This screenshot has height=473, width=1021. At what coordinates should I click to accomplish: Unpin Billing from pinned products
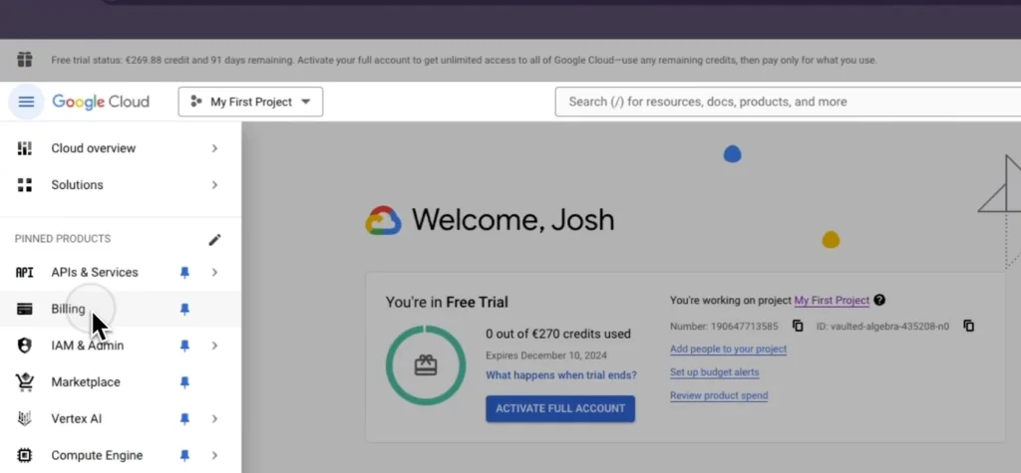[x=183, y=310]
